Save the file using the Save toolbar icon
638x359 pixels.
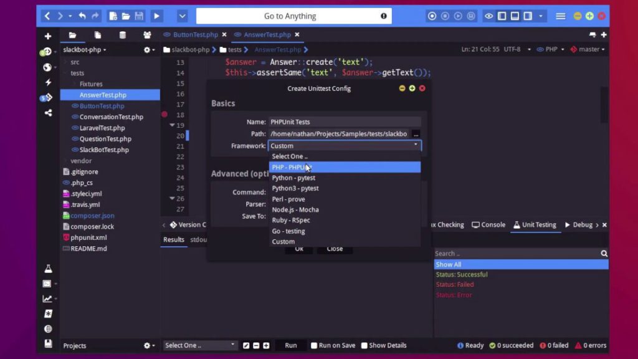coord(138,16)
